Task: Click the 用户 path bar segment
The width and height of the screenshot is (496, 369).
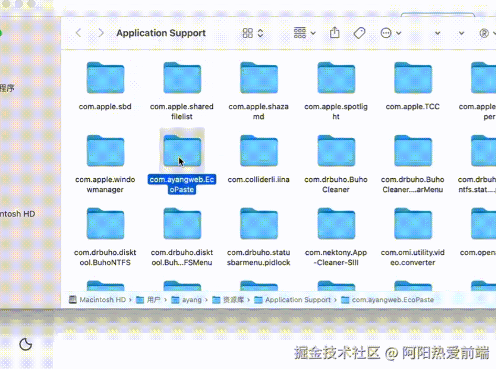Action: coord(148,300)
